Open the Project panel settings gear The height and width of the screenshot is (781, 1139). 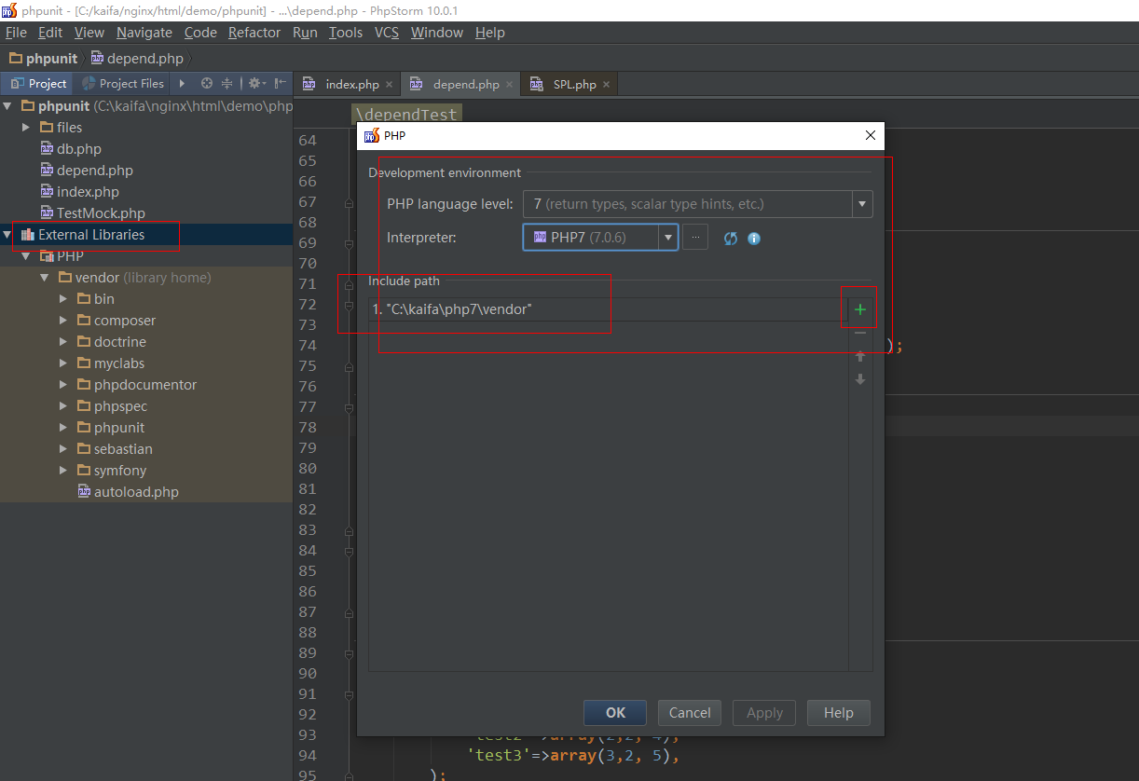[256, 83]
